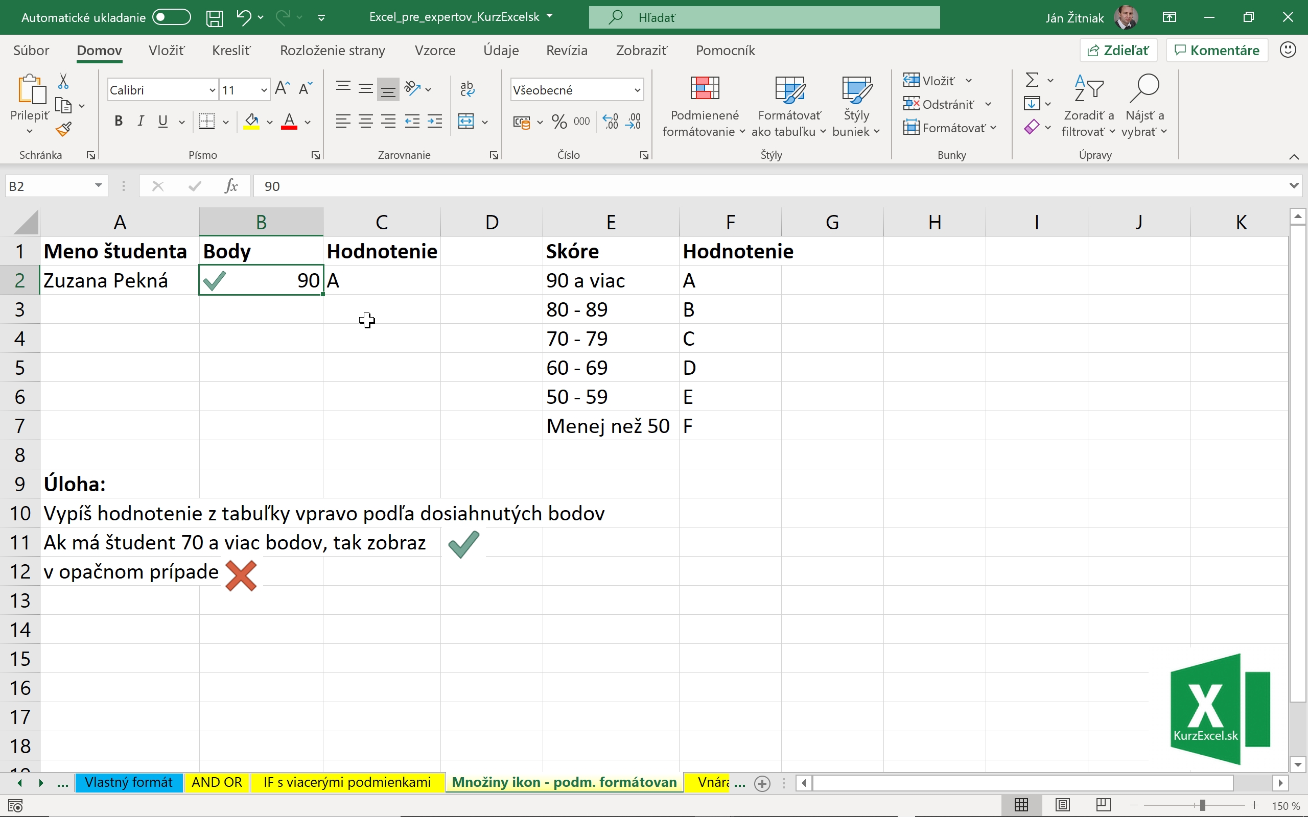
Task: Apply thousands separator 000 style
Action: (x=582, y=122)
